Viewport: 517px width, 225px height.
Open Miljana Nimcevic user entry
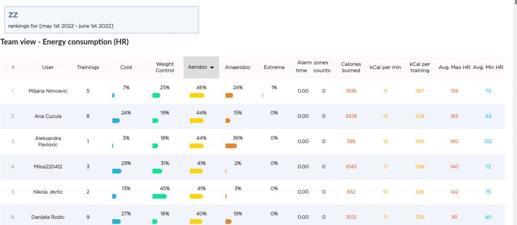(48, 91)
